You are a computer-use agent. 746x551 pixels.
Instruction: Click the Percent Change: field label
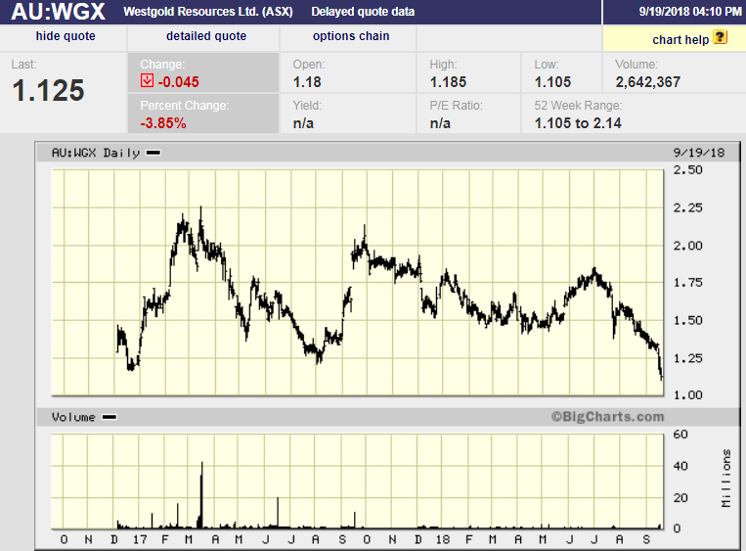(185, 106)
